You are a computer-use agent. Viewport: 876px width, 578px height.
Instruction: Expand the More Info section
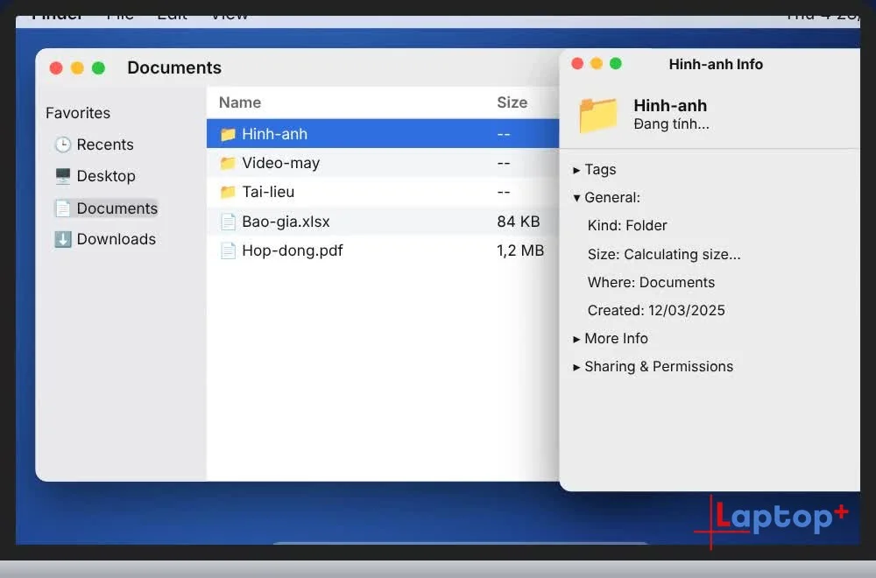(x=576, y=339)
